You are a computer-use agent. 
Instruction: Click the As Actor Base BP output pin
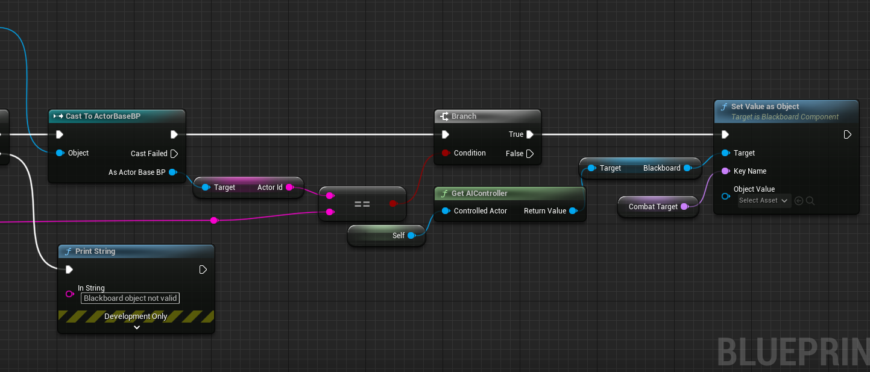pos(173,172)
